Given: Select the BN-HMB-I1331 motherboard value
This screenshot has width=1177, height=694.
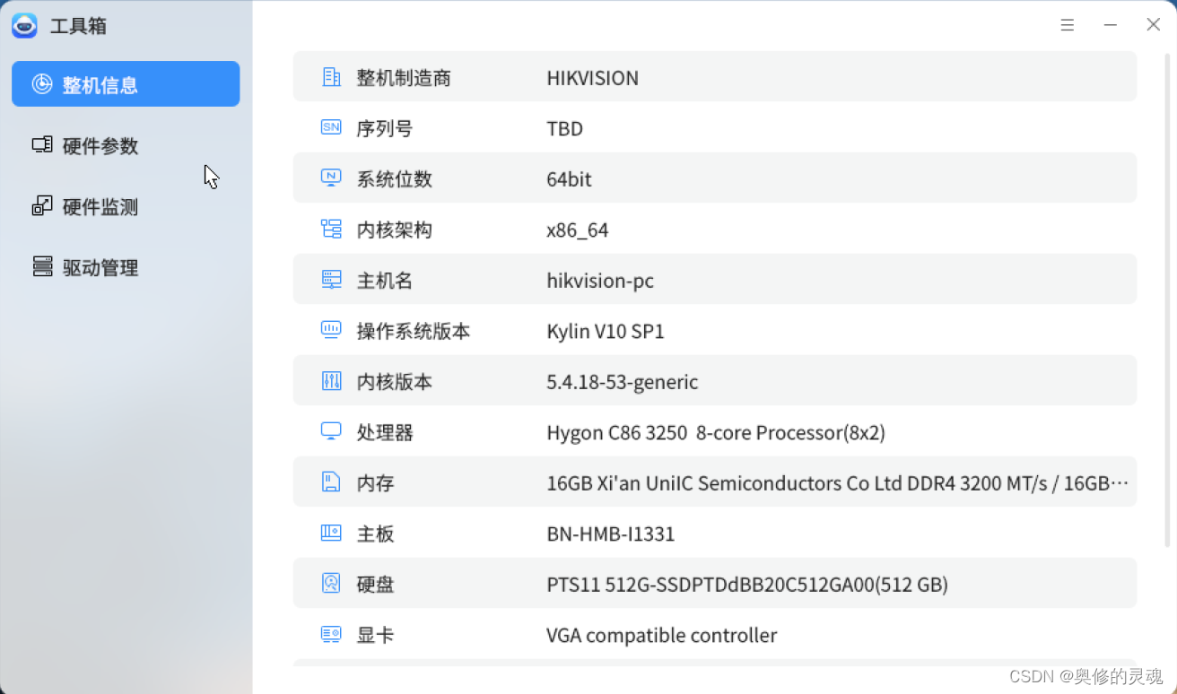Looking at the screenshot, I should click(610, 534).
